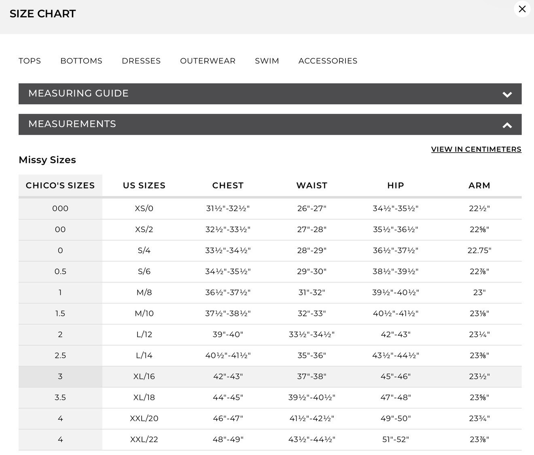Close the size chart dialog

(522, 9)
